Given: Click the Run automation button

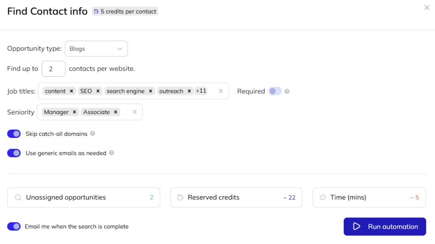Looking at the screenshot, I should pyautogui.click(x=384, y=226).
